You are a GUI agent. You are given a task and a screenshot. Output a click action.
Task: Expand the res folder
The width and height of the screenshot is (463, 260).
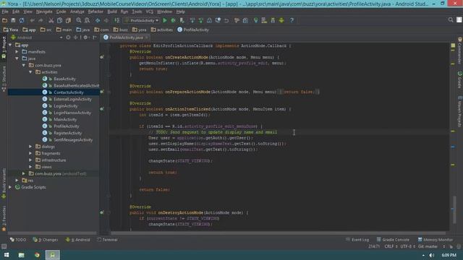pos(17,181)
